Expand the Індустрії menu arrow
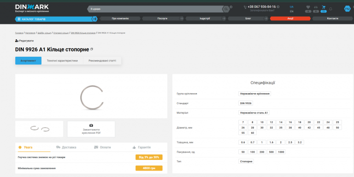 click(224, 18)
